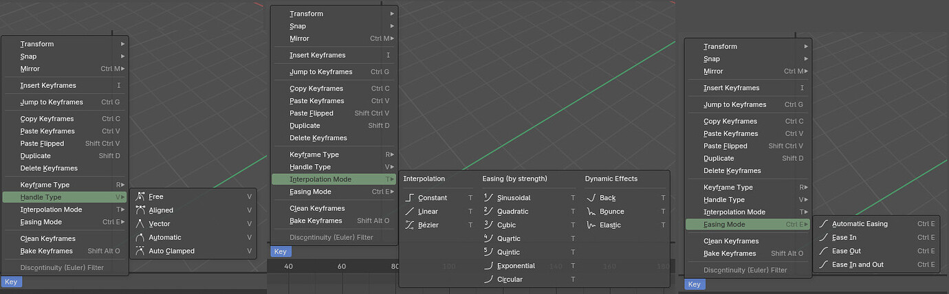The height and width of the screenshot is (294, 949).
Task: Open Mirror submenu in the menu showing easing modes
Action: tap(748, 71)
